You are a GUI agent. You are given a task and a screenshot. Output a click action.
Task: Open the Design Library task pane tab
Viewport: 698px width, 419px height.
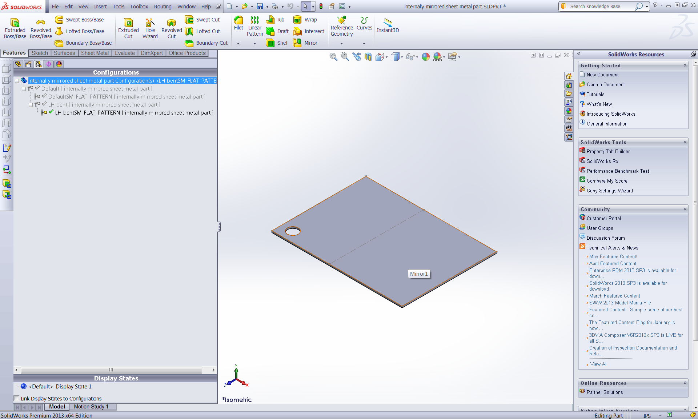(x=569, y=85)
